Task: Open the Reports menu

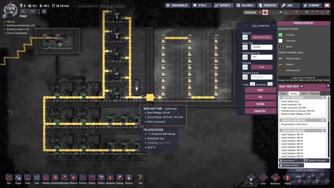Action: [223, 5]
